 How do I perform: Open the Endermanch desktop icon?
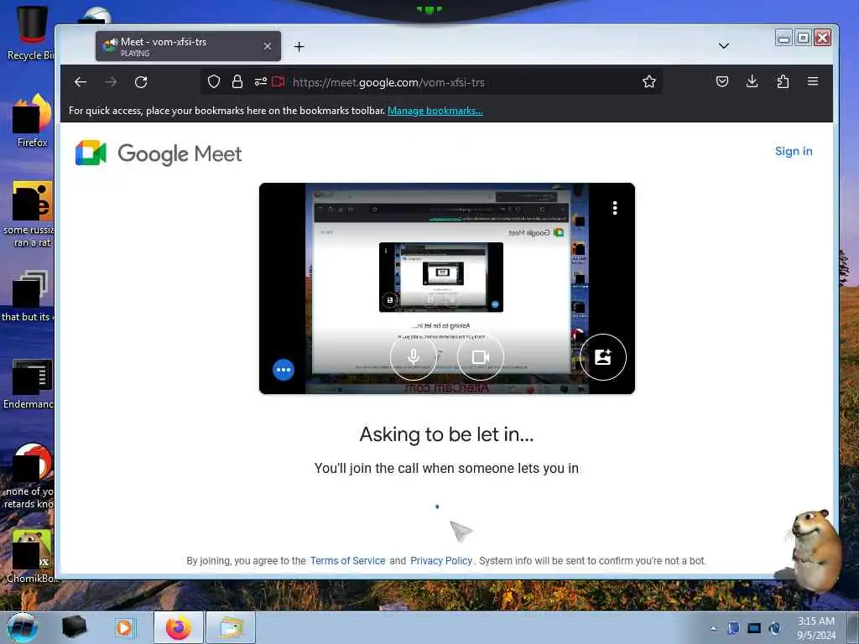[x=30, y=383]
